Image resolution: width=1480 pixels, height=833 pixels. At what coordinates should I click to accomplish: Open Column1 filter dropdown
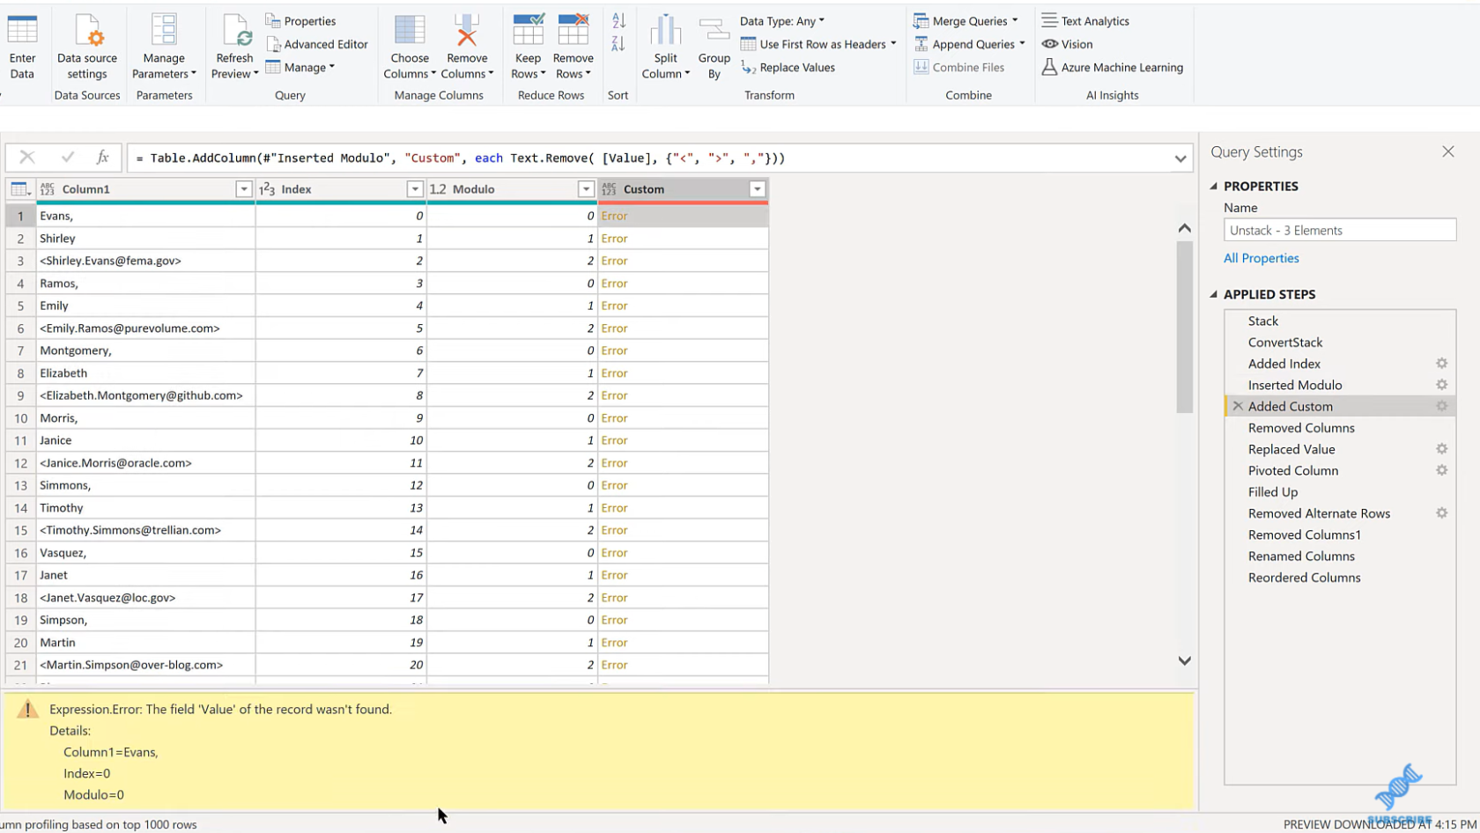click(x=244, y=189)
